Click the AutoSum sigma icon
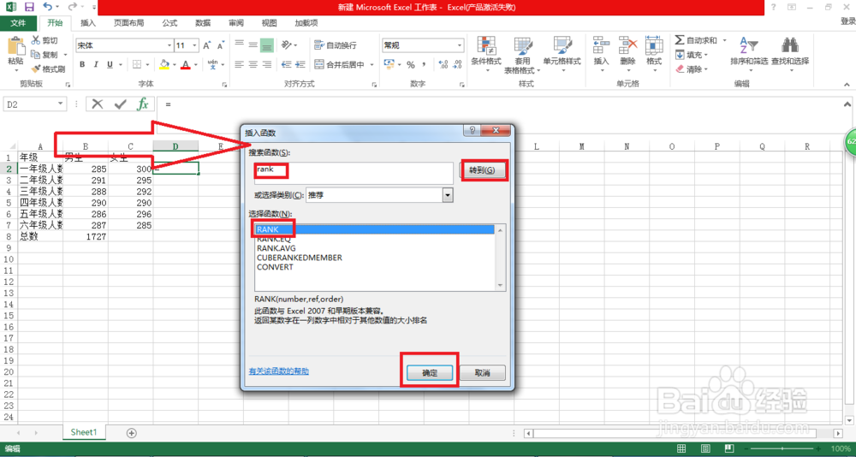The width and height of the screenshot is (856, 457). pos(680,40)
